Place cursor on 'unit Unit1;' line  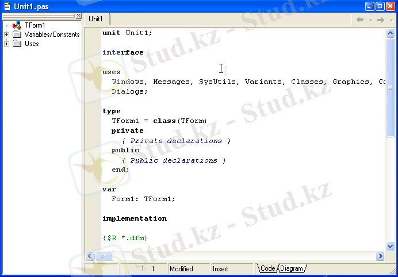pyautogui.click(x=127, y=33)
